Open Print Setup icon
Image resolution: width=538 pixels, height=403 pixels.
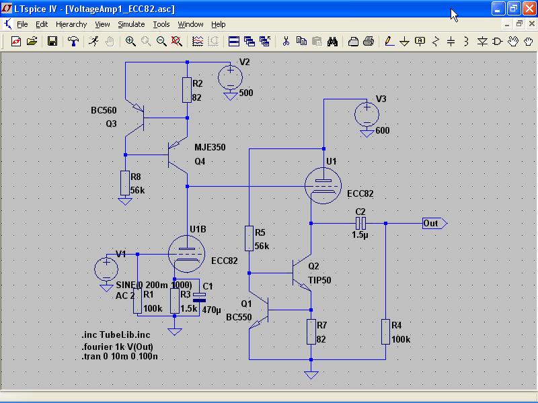click(x=353, y=42)
